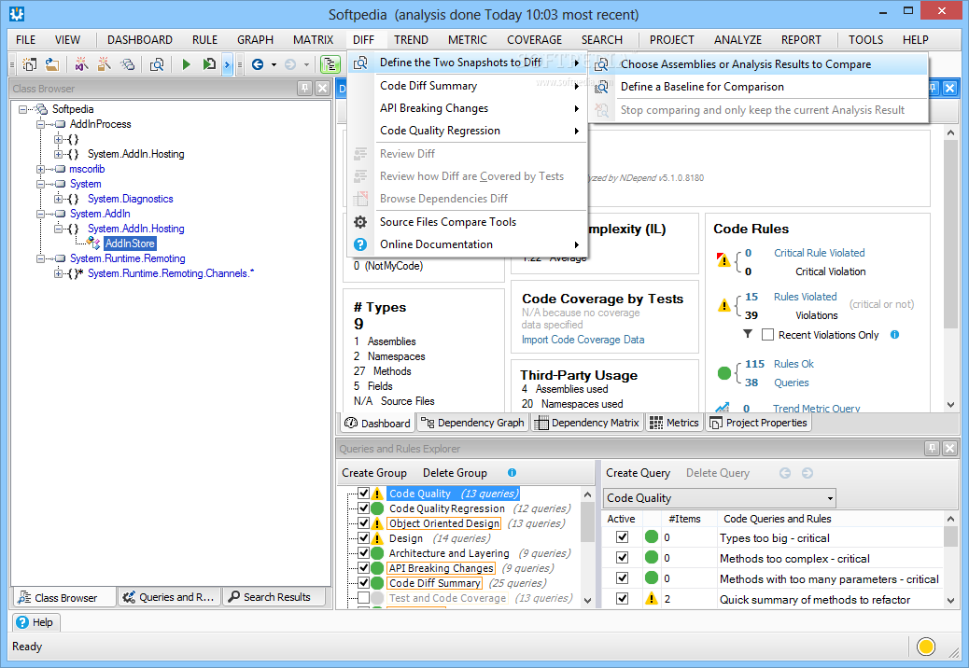Click the folder wizard toolbar icon
969x668 pixels.
pyautogui.click(x=104, y=64)
